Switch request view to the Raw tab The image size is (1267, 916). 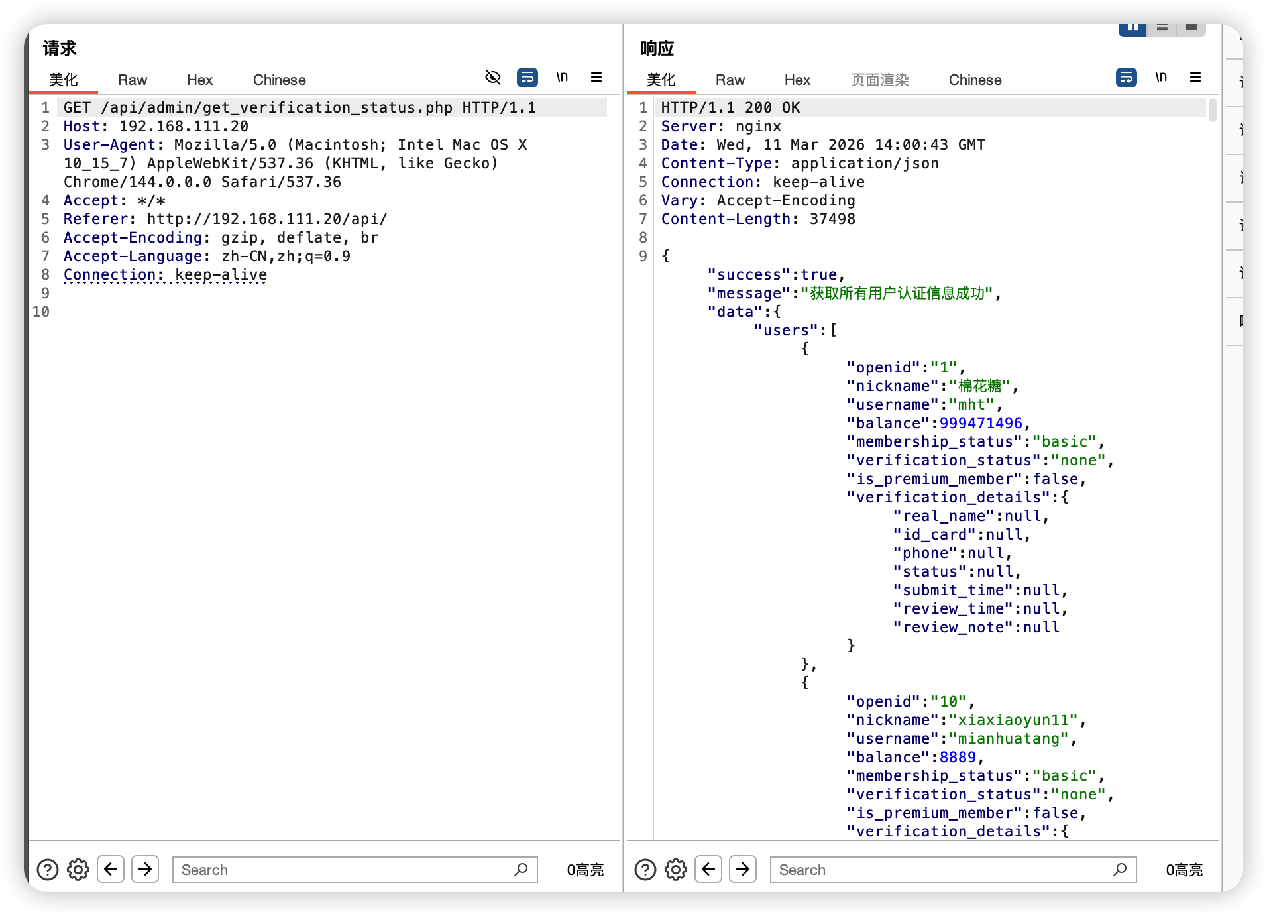[133, 80]
